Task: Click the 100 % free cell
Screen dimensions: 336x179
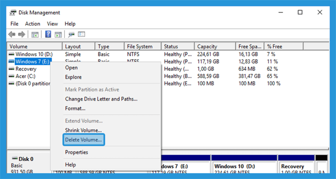Action: pyautogui.click(x=273, y=83)
